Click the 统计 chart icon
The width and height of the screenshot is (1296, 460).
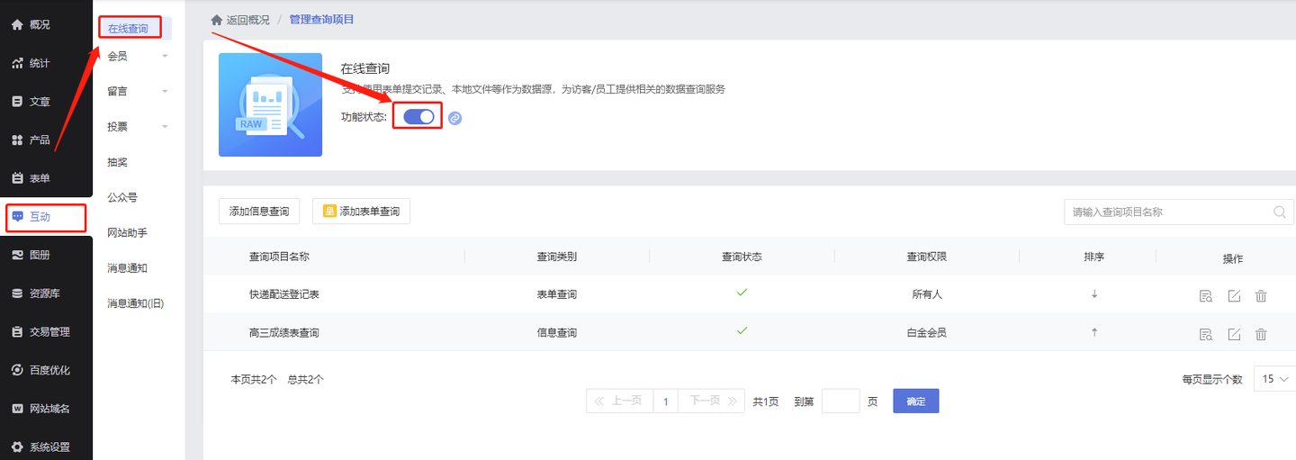[x=17, y=64]
